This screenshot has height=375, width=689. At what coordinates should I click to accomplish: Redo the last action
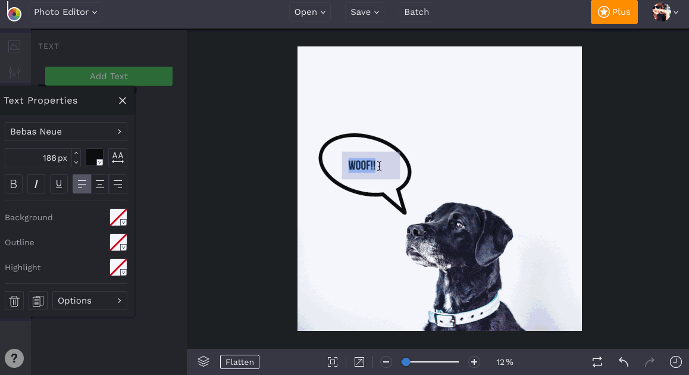click(x=650, y=362)
